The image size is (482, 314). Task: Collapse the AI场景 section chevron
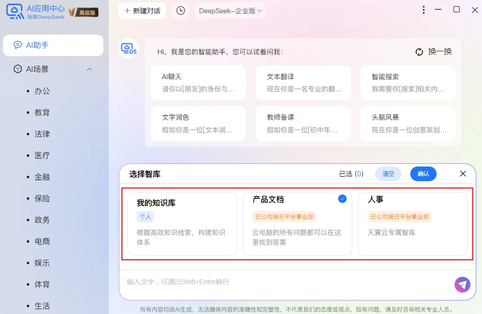pyautogui.click(x=89, y=69)
